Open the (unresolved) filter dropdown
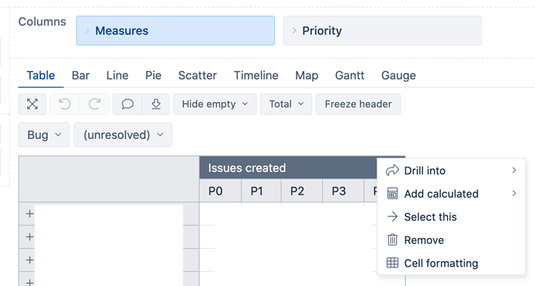Viewport: 535px width, 286px height. click(x=123, y=135)
